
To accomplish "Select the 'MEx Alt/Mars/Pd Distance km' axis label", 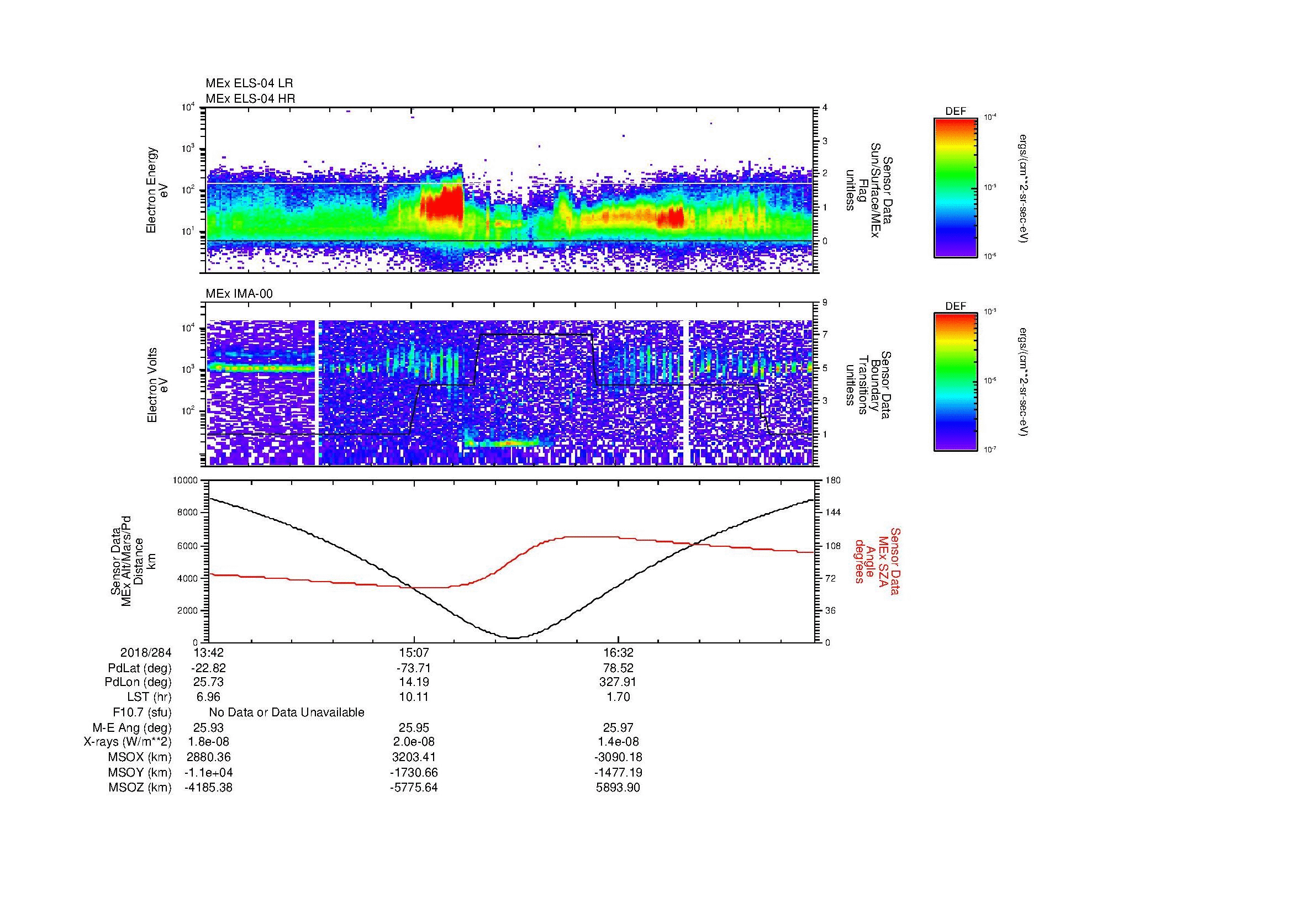I will coord(132,561).
